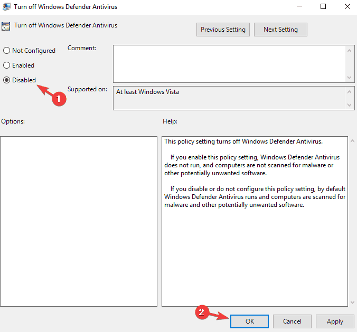This screenshot has height=332, width=357.
Task: Click the 'Supported on:' label
Action: point(87,89)
